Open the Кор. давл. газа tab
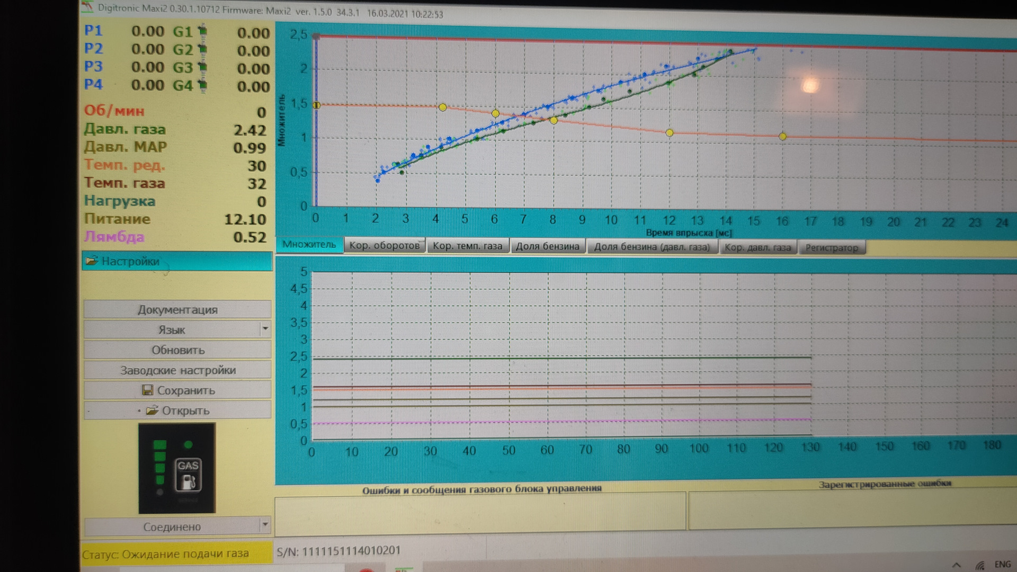Viewport: 1017px width, 572px height. pos(757,247)
